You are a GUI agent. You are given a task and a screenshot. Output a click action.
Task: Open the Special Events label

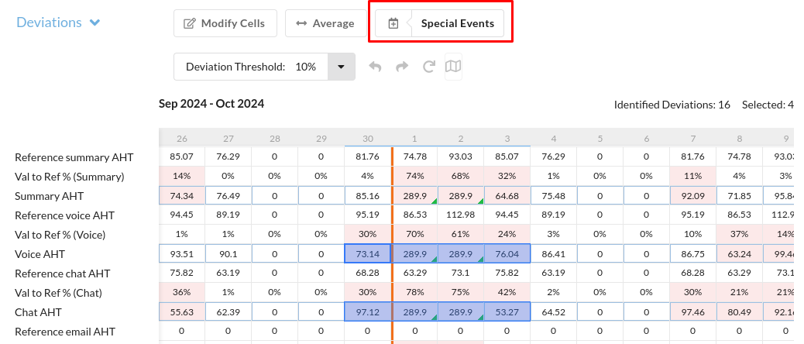point(457,23)
